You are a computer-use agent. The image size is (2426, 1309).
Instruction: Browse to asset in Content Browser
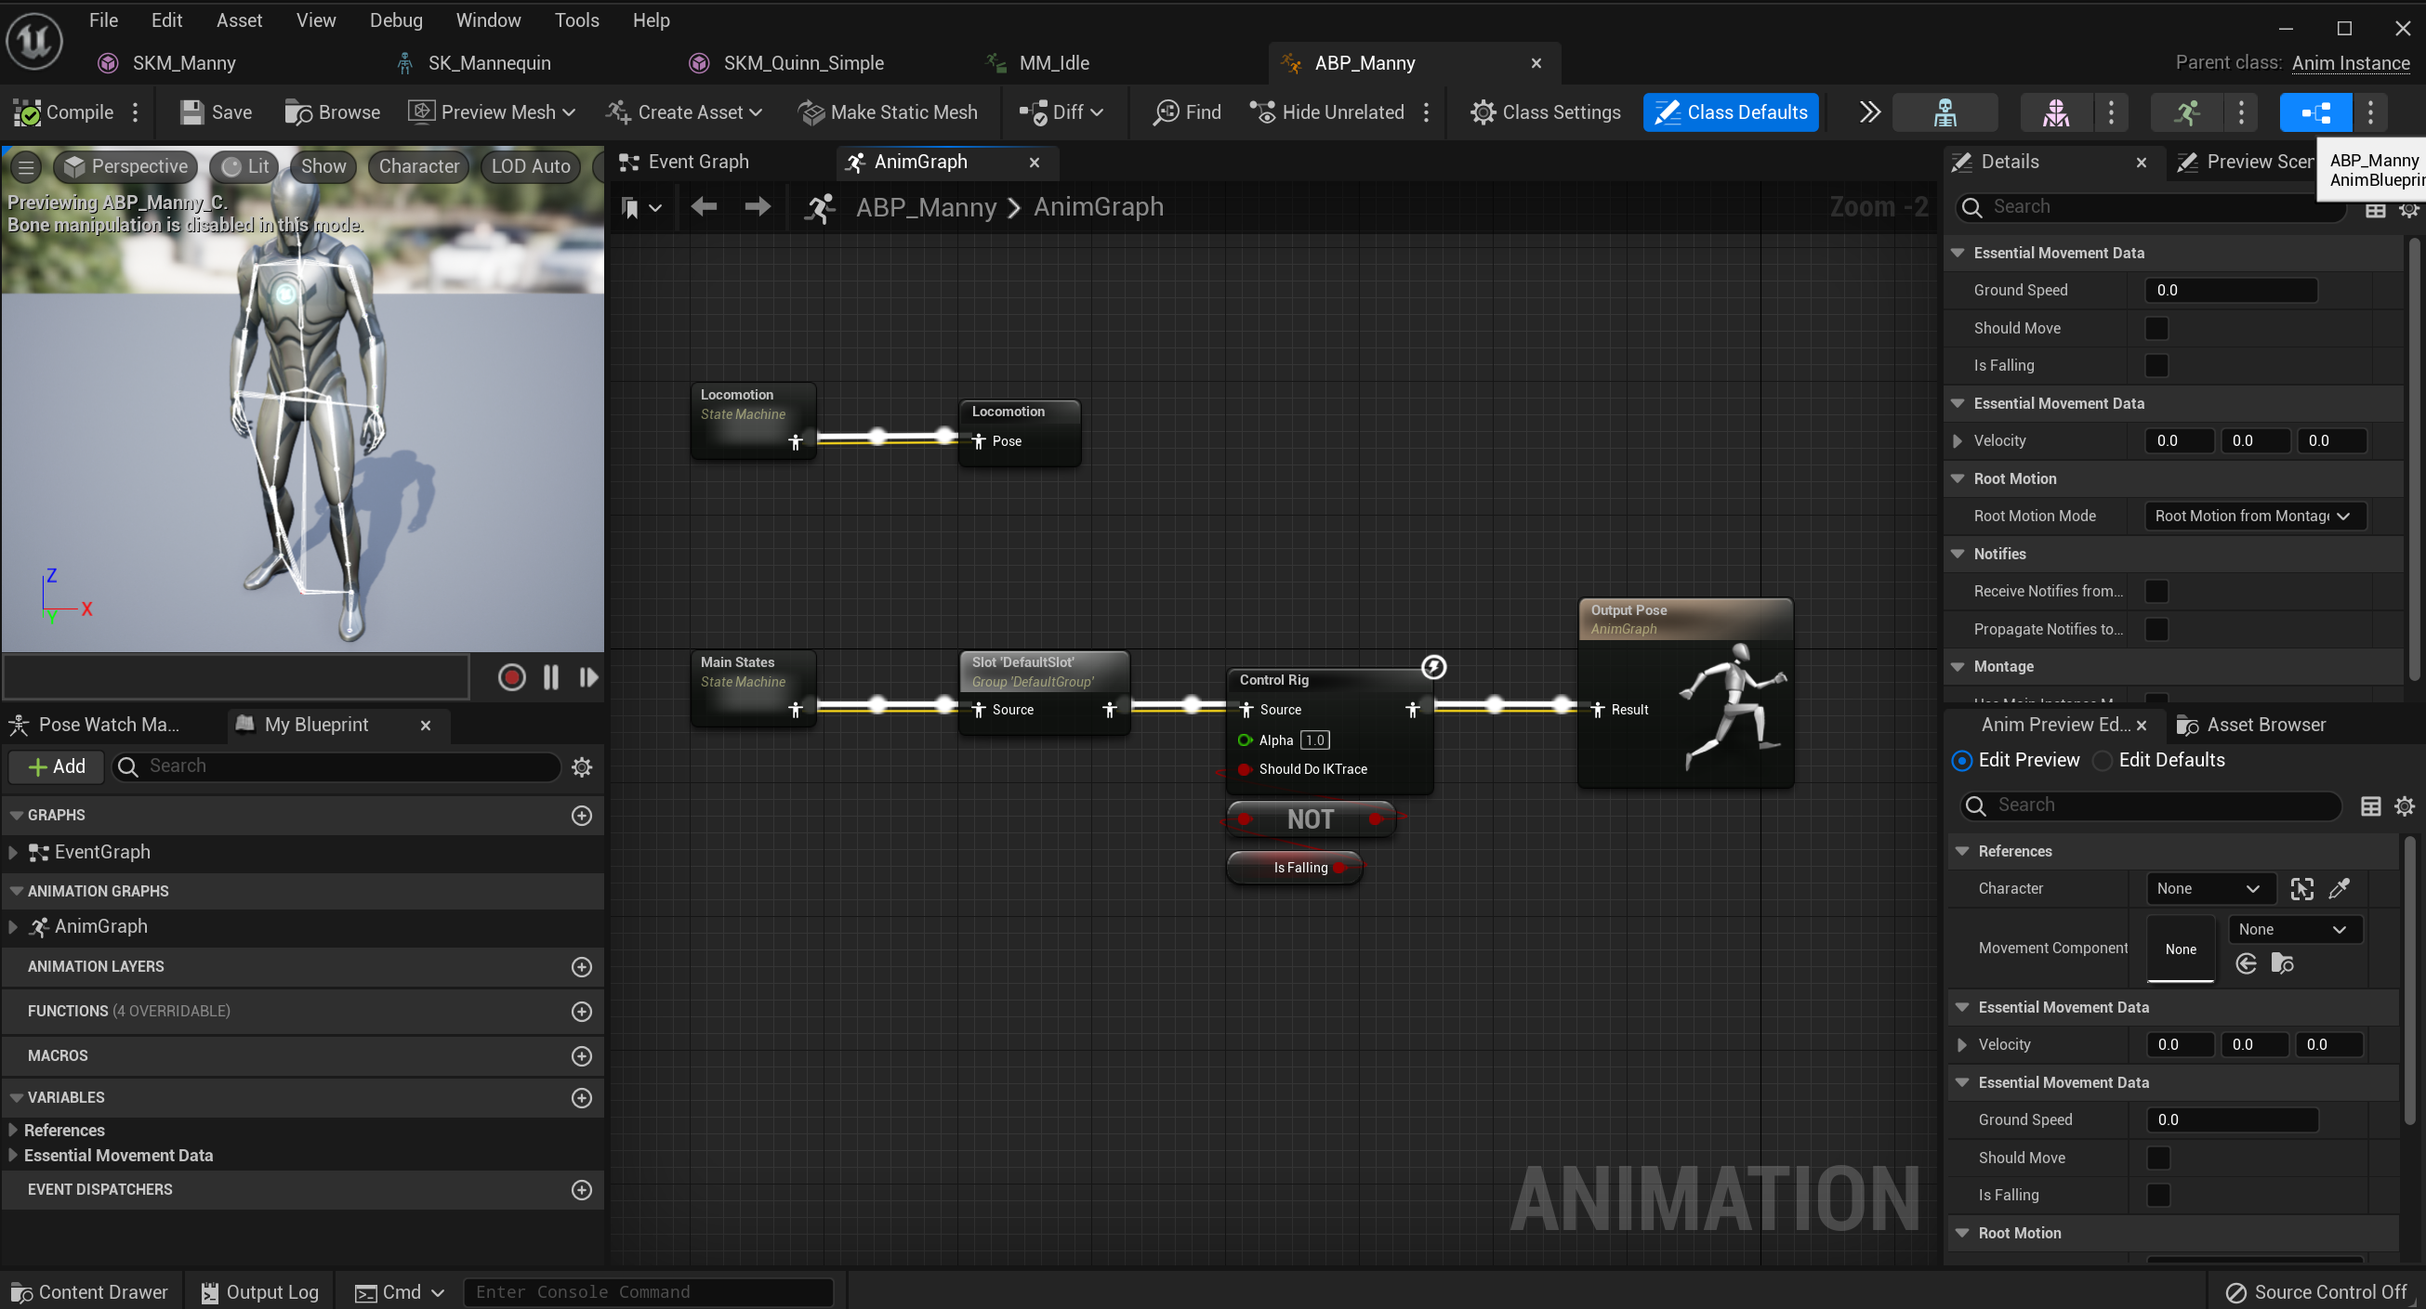point(333,112)
